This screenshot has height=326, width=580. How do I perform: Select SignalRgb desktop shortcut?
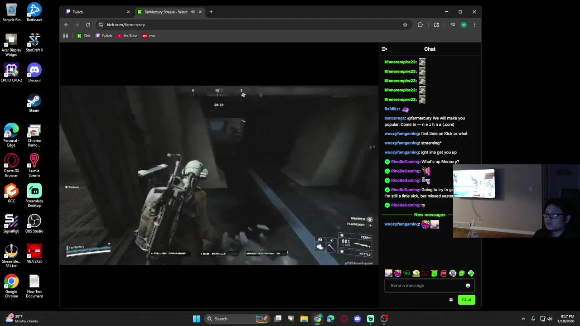11,224
